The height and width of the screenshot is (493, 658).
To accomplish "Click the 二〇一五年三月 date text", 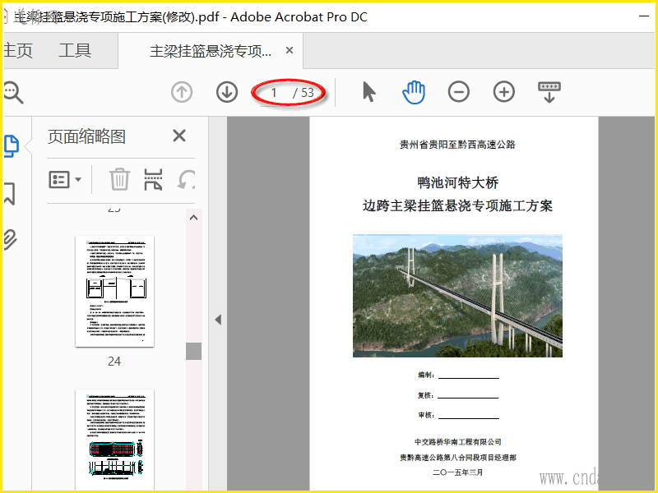I will pyautogui.click(x=458, y=472).
